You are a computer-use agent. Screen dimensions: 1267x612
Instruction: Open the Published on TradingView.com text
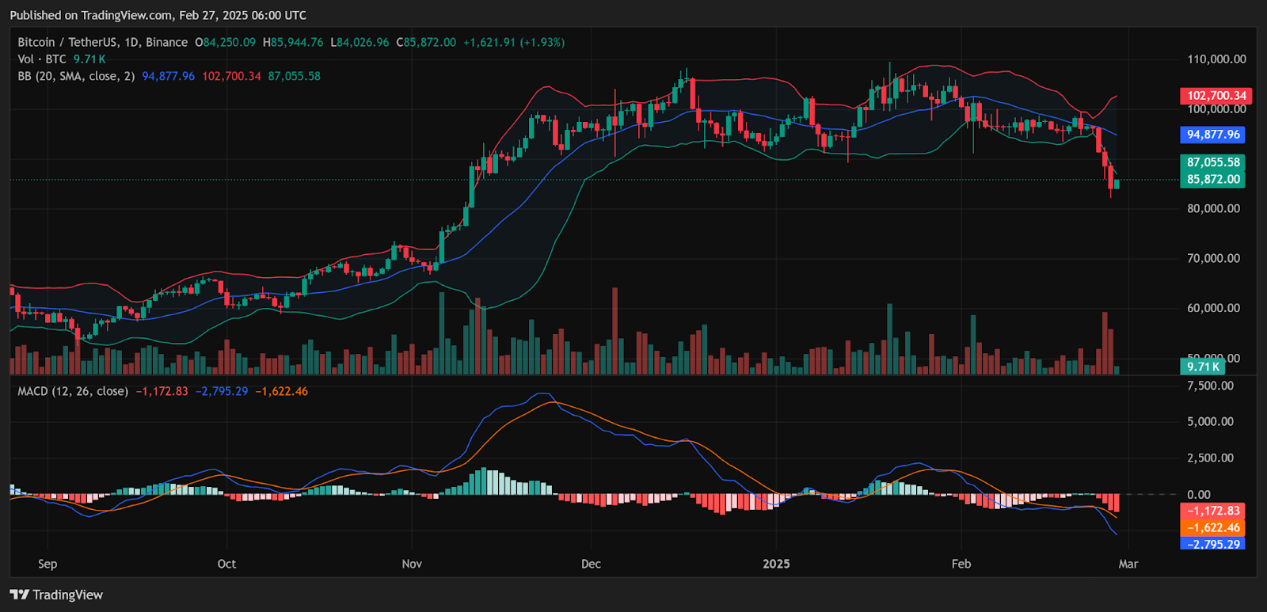coord(158,15)
